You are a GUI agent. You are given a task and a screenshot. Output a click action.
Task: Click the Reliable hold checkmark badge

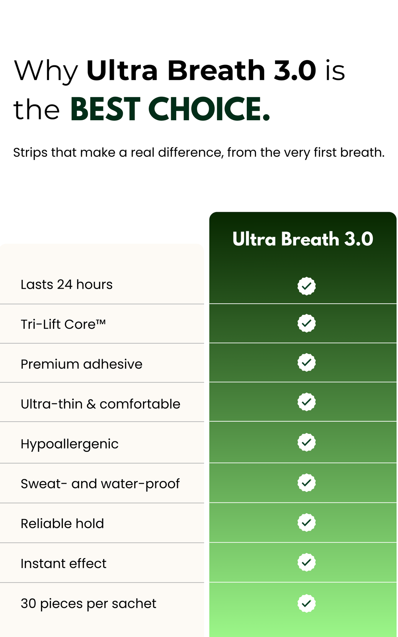306,522
